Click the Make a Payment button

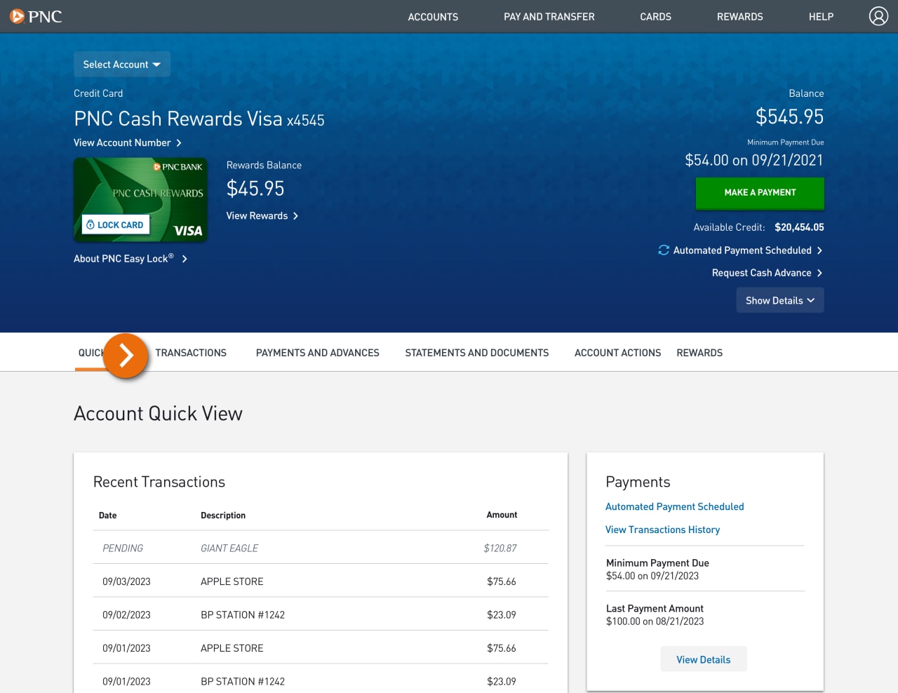click(760, 192)
